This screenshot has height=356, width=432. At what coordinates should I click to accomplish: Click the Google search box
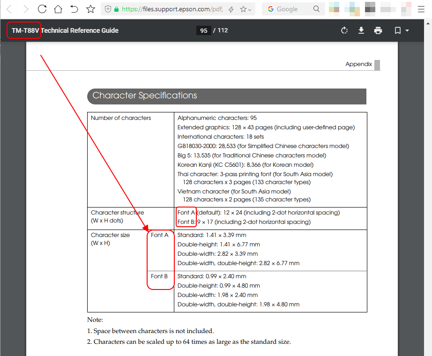[293, 9]
